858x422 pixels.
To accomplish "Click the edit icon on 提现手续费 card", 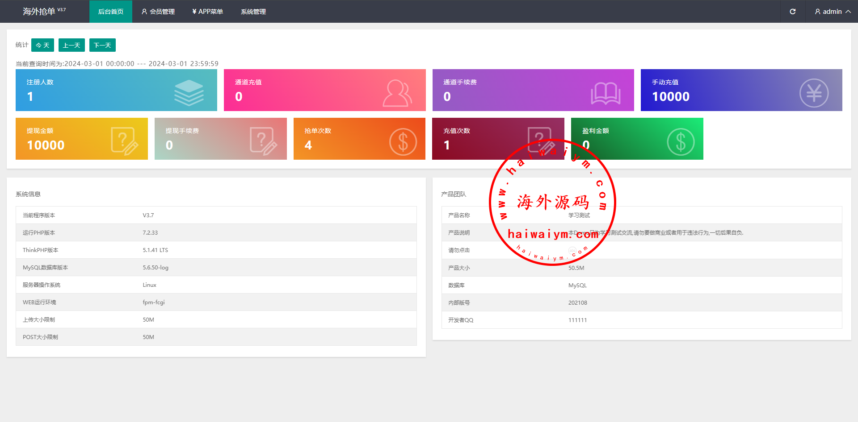I will point(263,141).
